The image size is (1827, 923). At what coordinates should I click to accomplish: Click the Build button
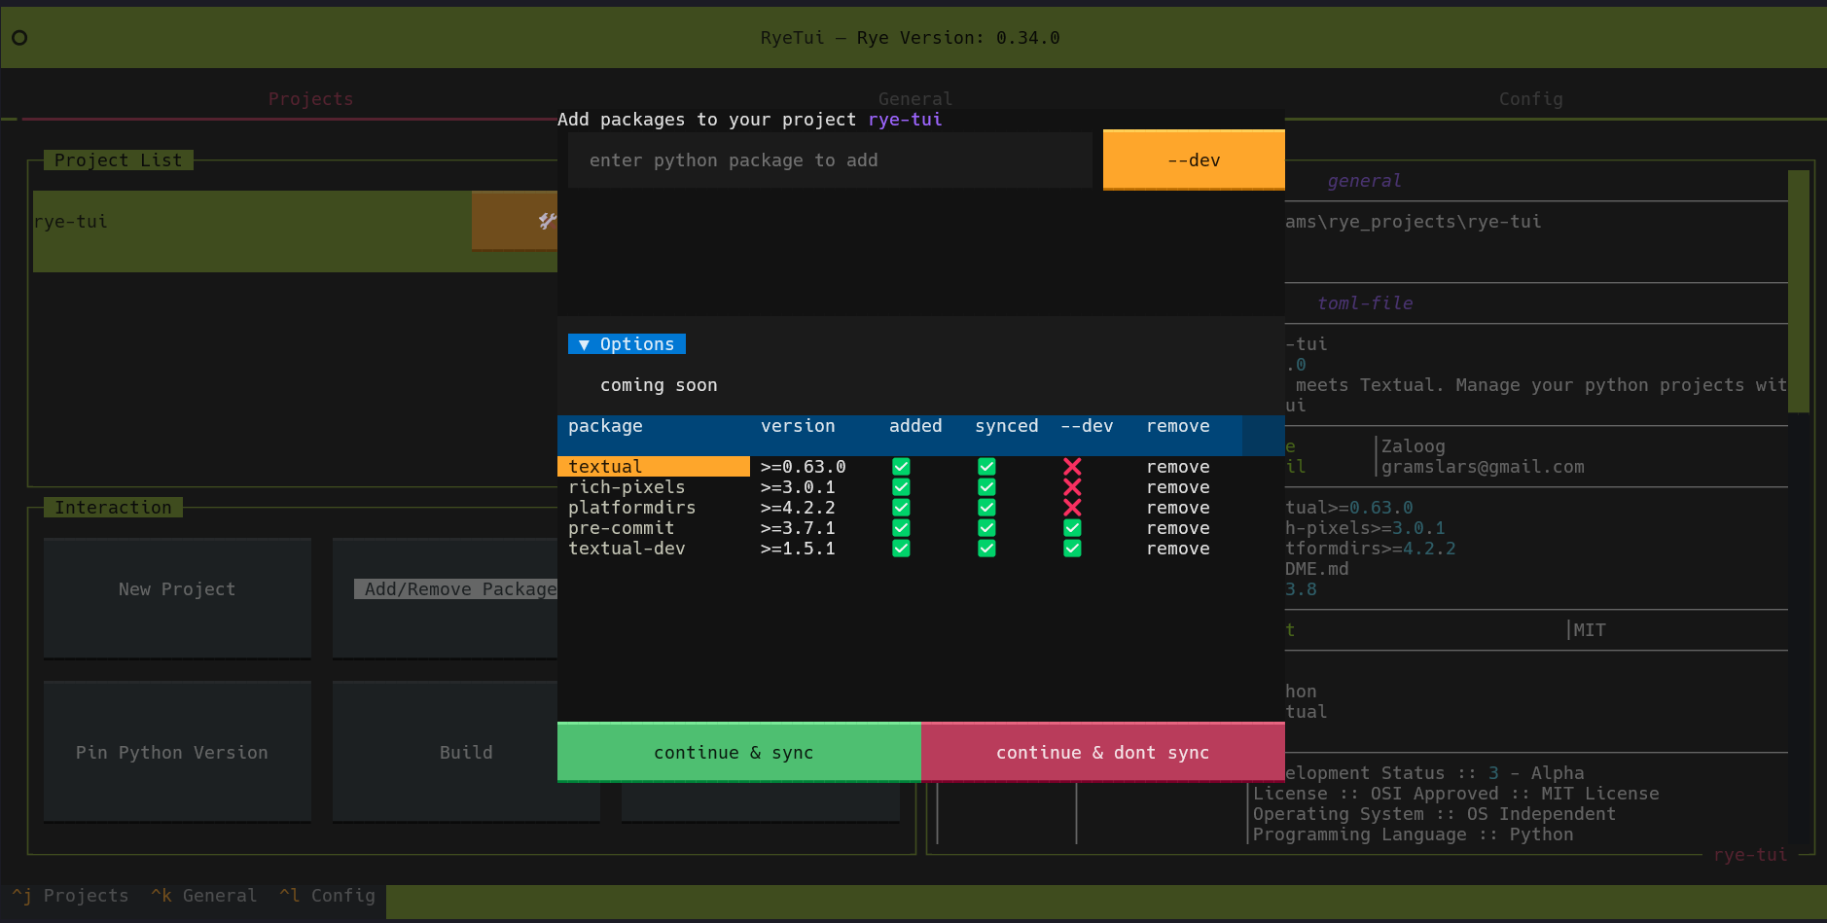(x=466, y=752)
